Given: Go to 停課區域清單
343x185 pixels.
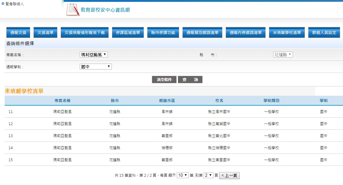Looking at the screenshot, I should (x=128, y=32).
